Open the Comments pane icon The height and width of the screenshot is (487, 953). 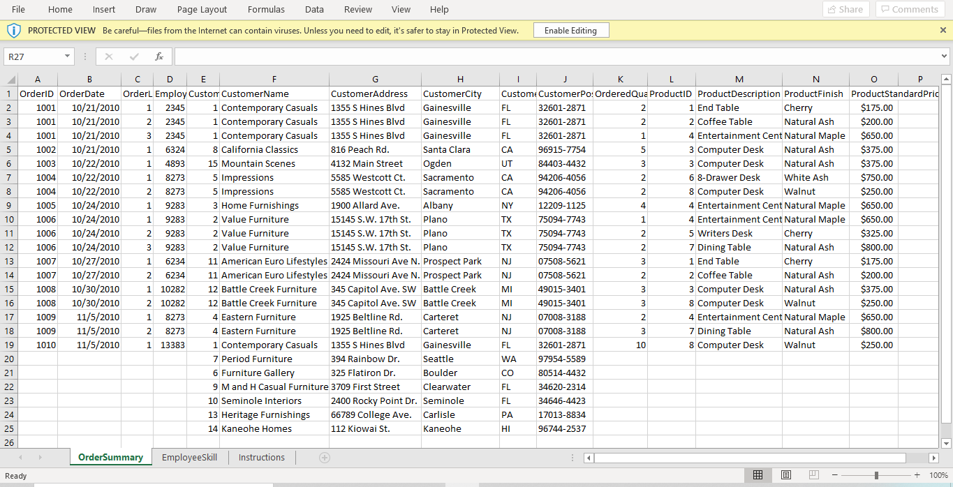coord(909,9)
